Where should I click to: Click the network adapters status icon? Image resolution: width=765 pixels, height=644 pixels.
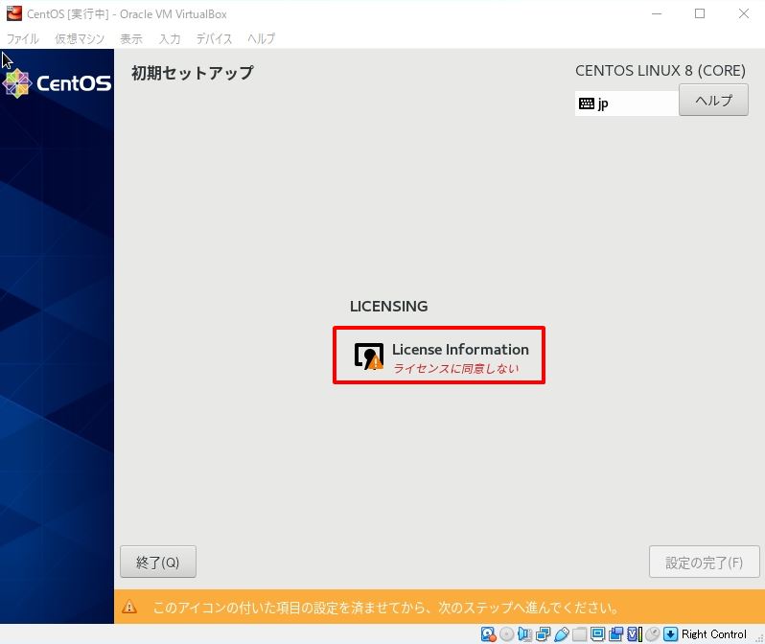(x=543, y=633)
